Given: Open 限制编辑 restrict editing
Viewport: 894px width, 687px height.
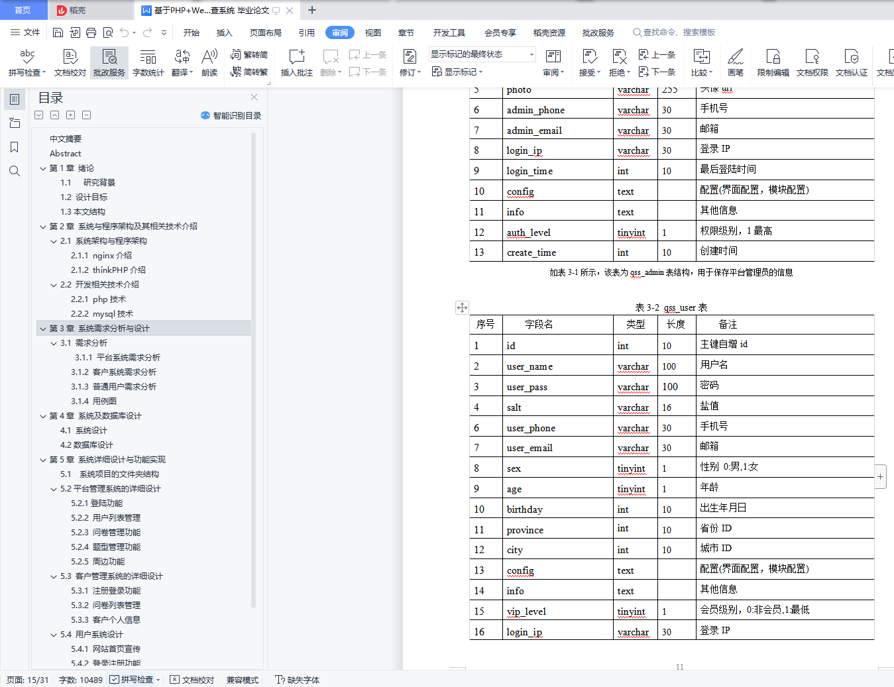Looking at the screenshot, I should click(773, 63).
